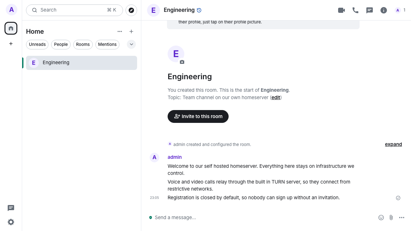The image size is (411, 231).
Task: Toggle the Unreads filter
Action: tap(37, 45)
